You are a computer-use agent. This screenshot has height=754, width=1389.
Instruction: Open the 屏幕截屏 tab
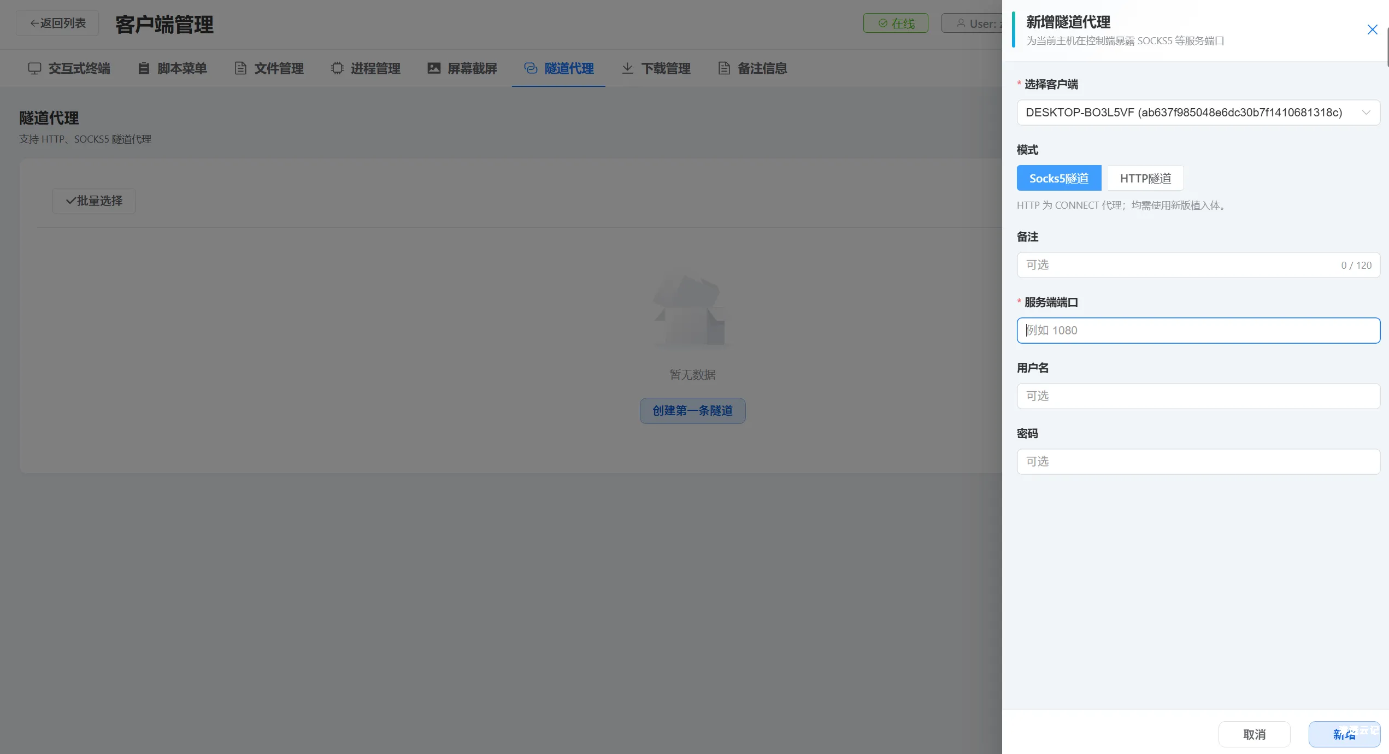tap(462, 68)
